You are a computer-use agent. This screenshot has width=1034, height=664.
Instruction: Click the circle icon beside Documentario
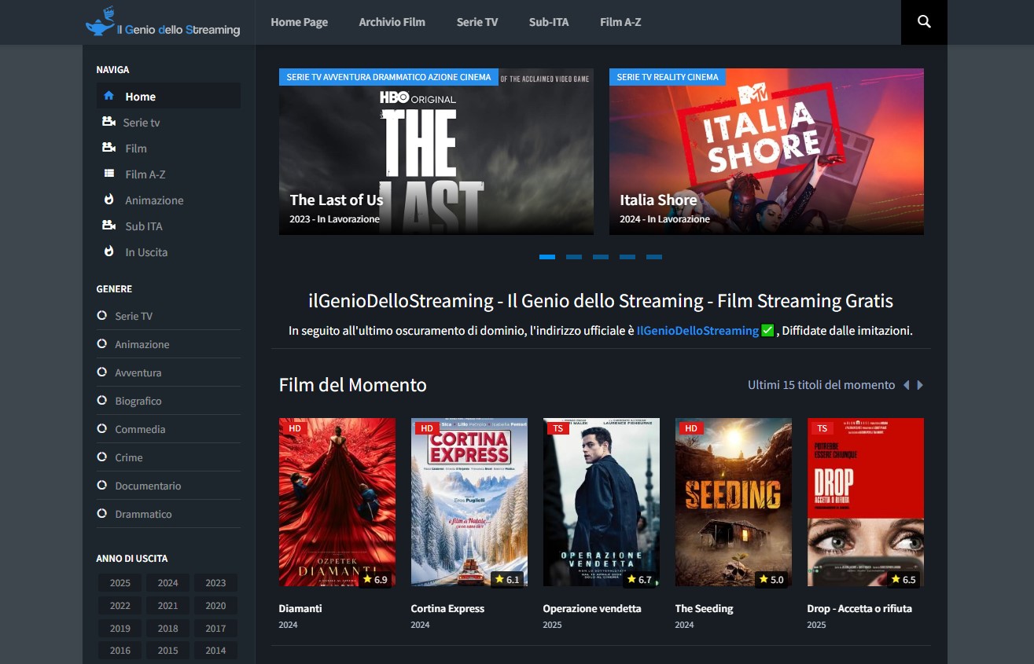tap(101, 485)
